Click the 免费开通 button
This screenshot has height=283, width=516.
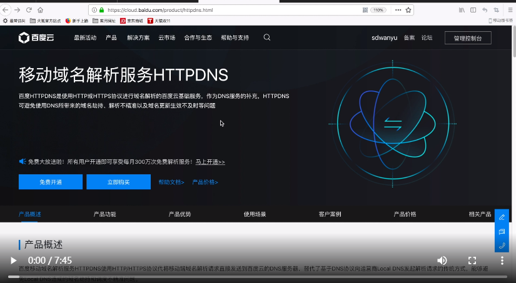(x=51, y=182)
